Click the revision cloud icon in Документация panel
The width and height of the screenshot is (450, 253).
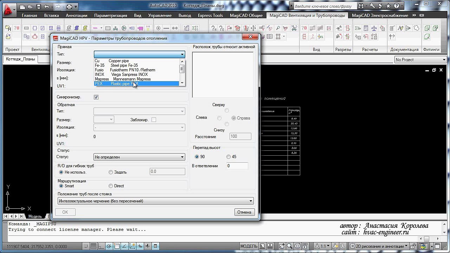tap(416, 28)
